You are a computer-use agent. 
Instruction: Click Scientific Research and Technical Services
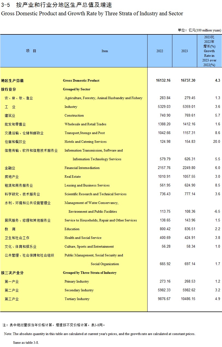(x=95, y=194)
